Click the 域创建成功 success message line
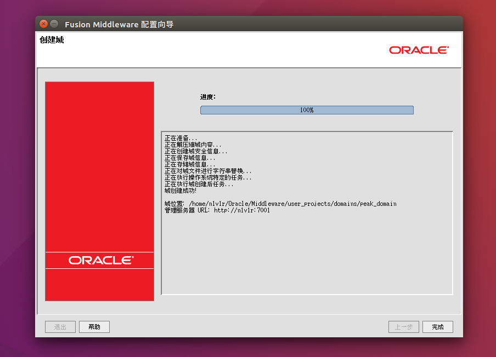The height and width of the screenshot is (357, 496). coord(181,190)
